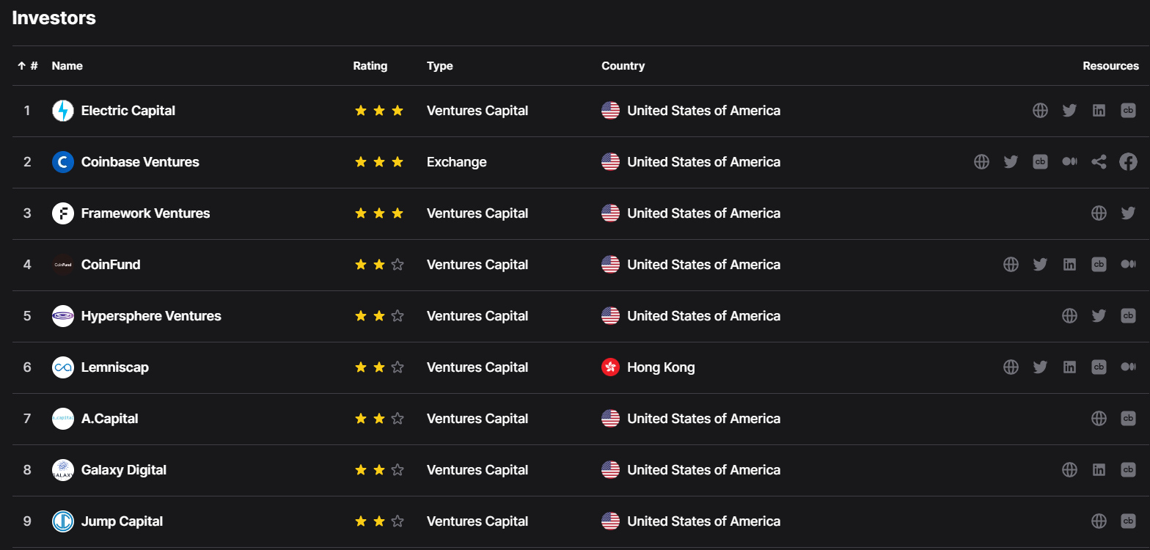Screen dimensions: 1150x550
Task: Open Electric Capital's LinkedIn page icon
Action: coord(1099,111)
